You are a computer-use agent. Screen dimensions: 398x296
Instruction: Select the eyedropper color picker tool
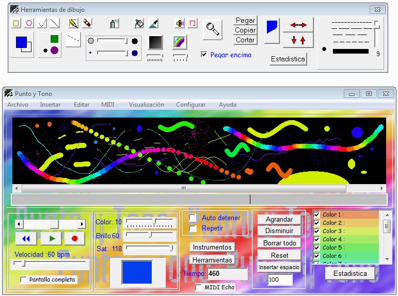(153, 23)
